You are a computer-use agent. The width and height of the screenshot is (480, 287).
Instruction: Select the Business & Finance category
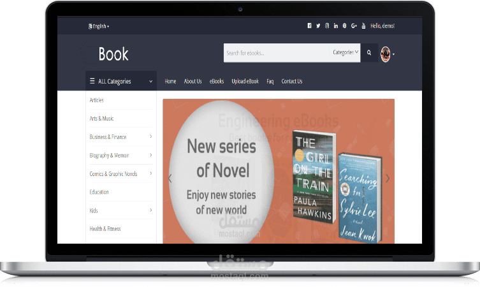108,137
